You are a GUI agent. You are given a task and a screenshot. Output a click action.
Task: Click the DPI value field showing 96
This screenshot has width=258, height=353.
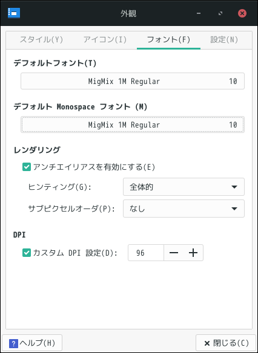click(x=146, y=253)
